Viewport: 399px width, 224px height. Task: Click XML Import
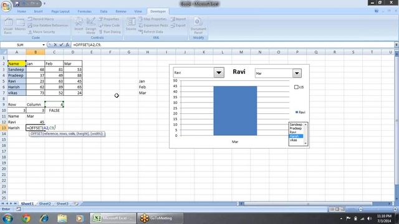[178, 19]
